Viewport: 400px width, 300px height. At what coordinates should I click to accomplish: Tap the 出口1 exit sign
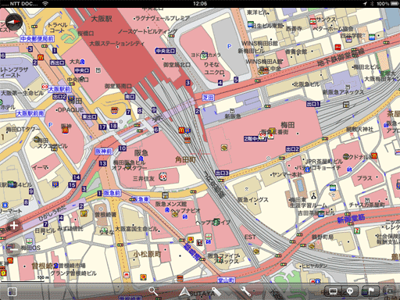point(313,104)
